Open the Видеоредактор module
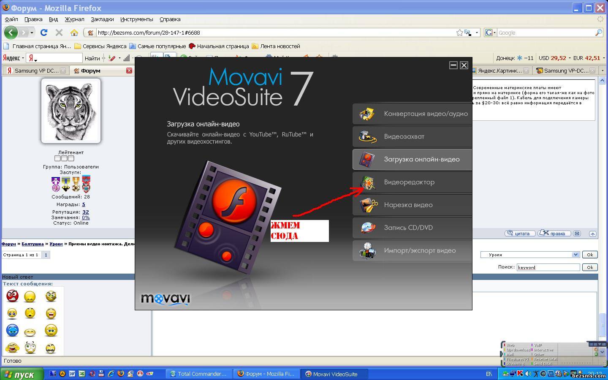Image resolution: width=608 pixels, height=380 pixels. 412,182
